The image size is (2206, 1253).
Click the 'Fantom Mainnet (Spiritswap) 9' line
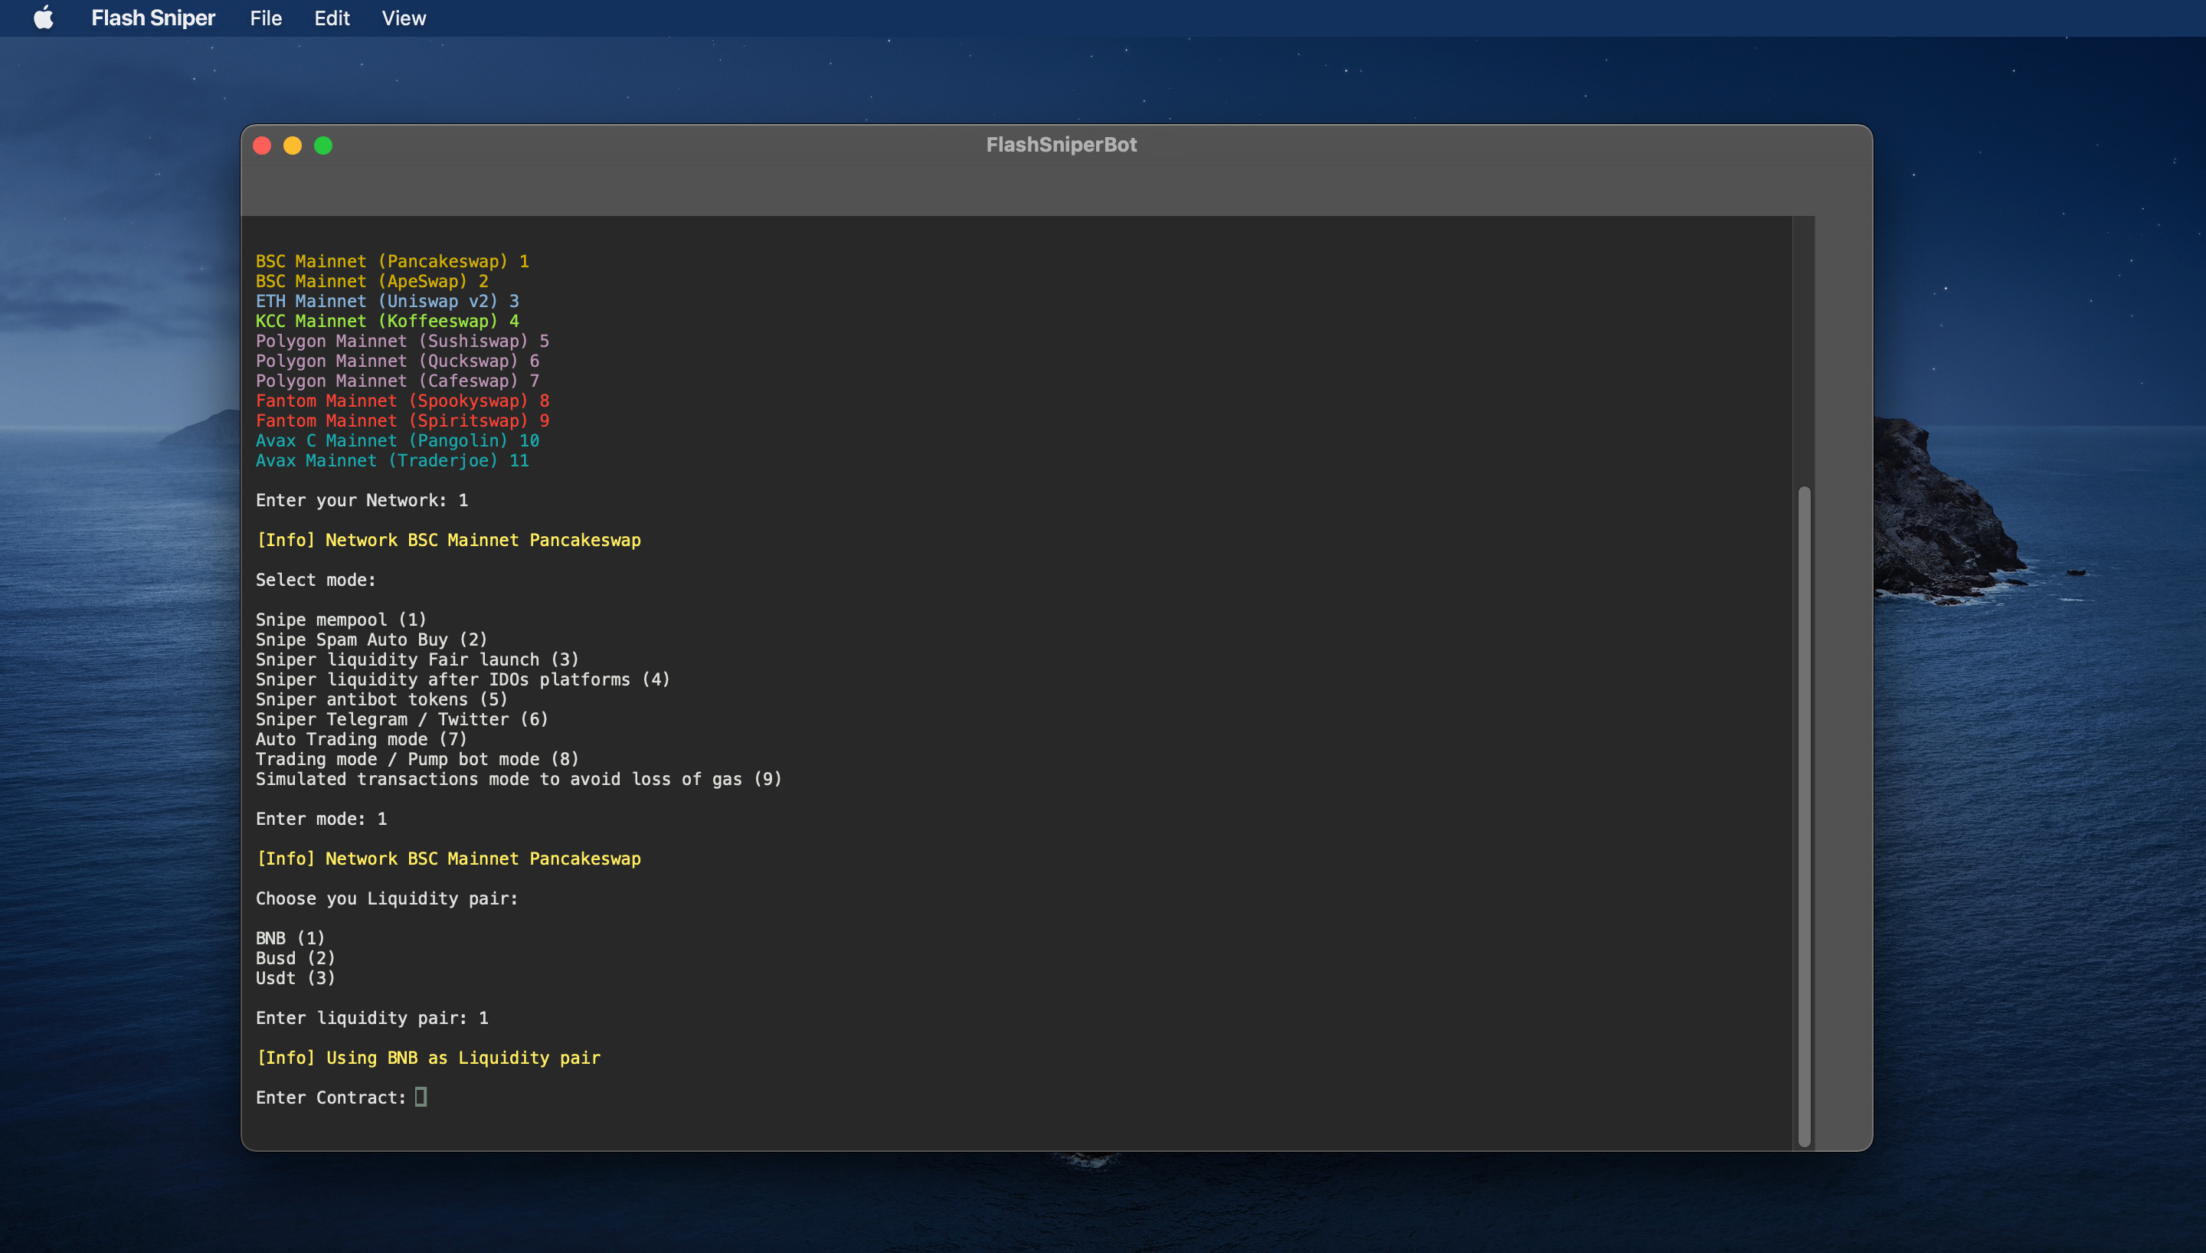[402, 420]
